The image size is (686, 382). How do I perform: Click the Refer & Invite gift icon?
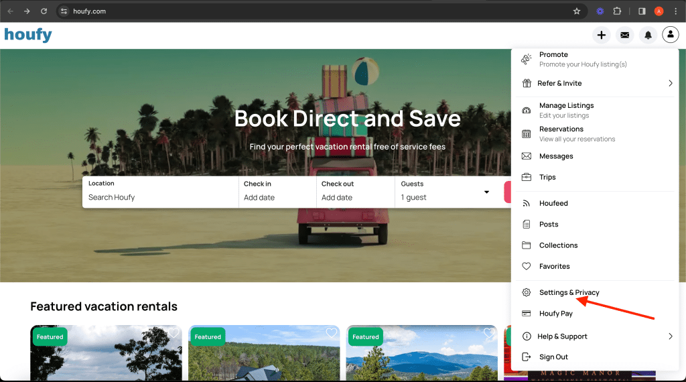[x=527, y=83]
